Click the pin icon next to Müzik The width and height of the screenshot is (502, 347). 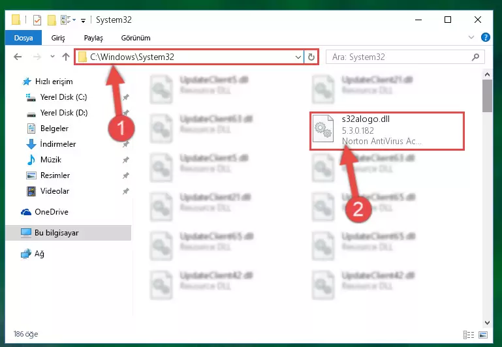[126, 160]
